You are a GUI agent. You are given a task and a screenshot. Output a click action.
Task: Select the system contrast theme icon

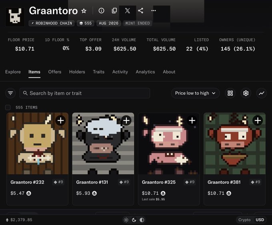tap(142, 220)
